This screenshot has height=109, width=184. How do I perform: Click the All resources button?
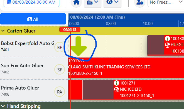[33, 19]
